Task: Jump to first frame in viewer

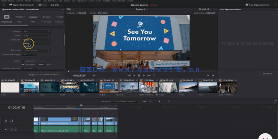Action: (x=129, y=76)
